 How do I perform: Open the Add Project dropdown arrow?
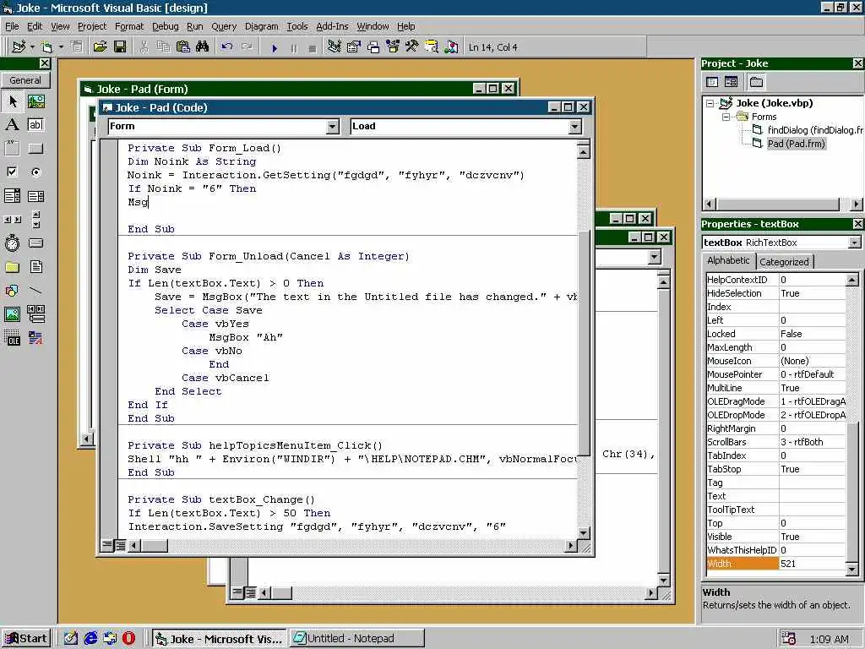(32, 47)
